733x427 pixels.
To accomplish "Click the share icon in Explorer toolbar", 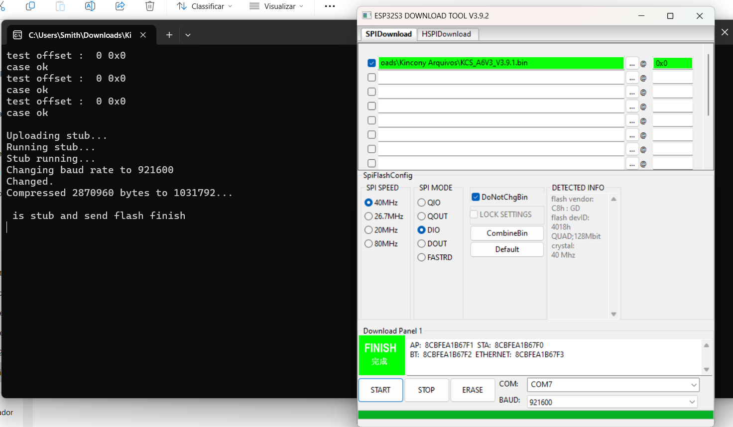I will tap(120, 6).
